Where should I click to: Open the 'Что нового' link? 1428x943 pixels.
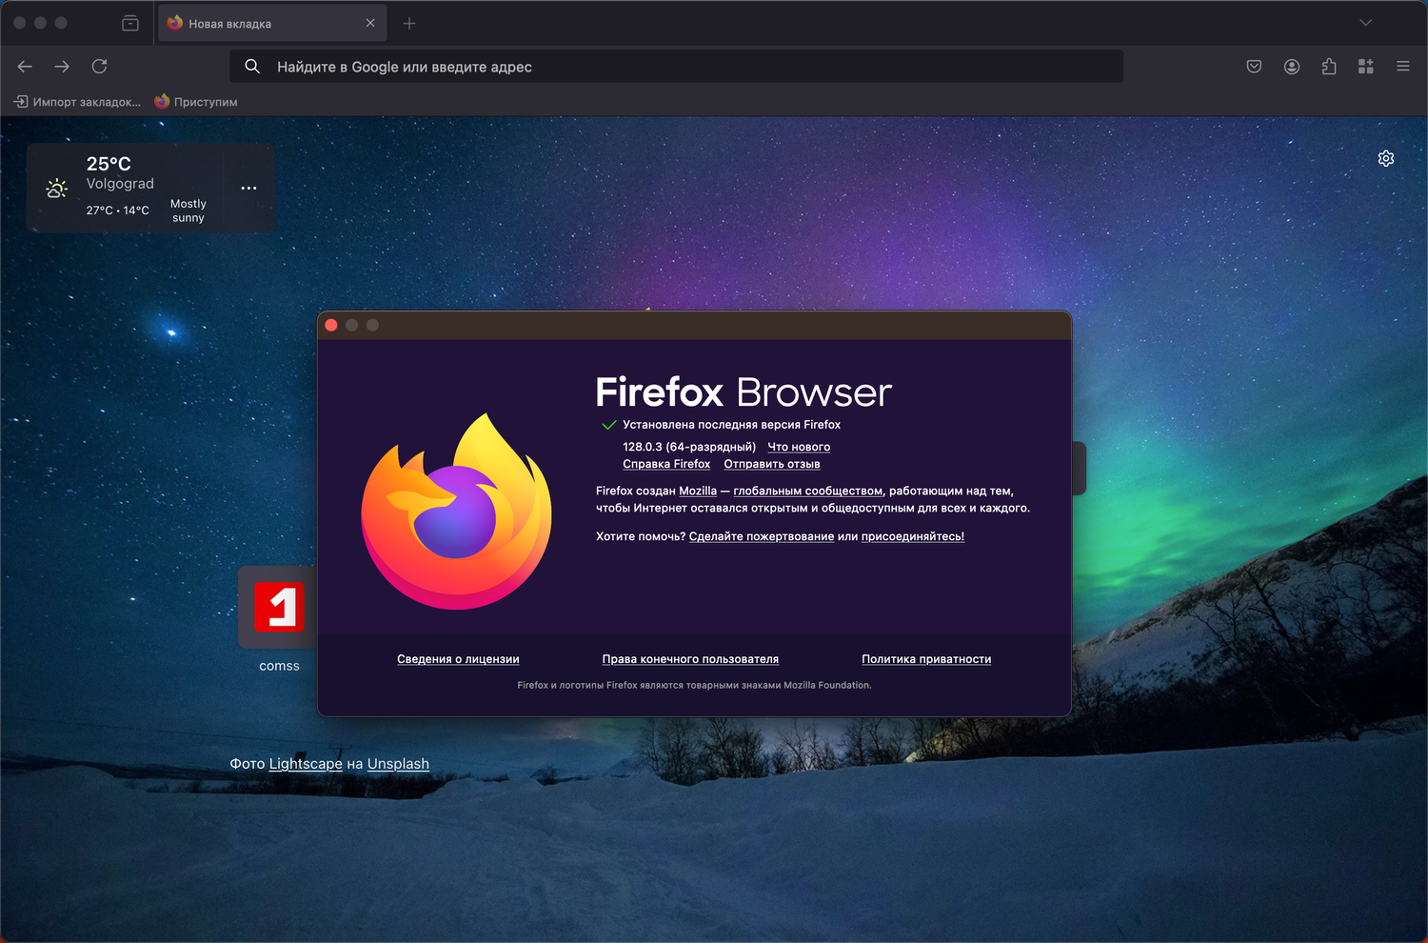(799, 447)
